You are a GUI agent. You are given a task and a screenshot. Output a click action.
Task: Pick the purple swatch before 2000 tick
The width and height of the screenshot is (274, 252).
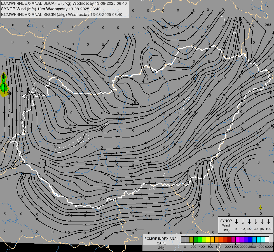click(242, 240)
